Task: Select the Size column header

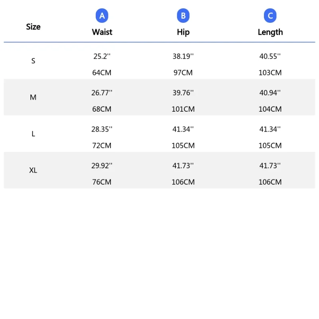Action: click(33, 27)
